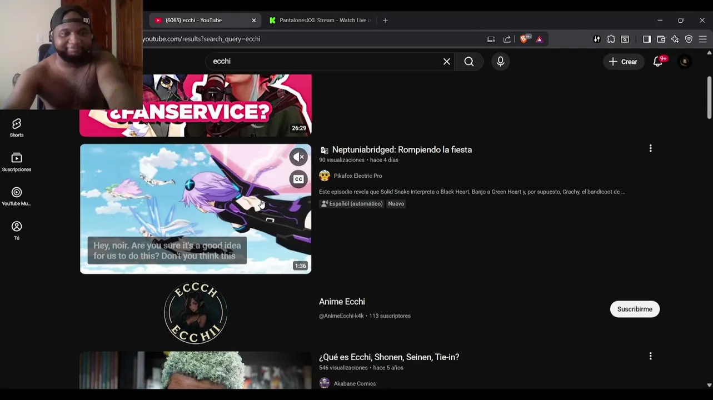The height and width of the screenshot is (400, 713).
Task: Open the account avatar menu
Action: click(x=685, y=62)
